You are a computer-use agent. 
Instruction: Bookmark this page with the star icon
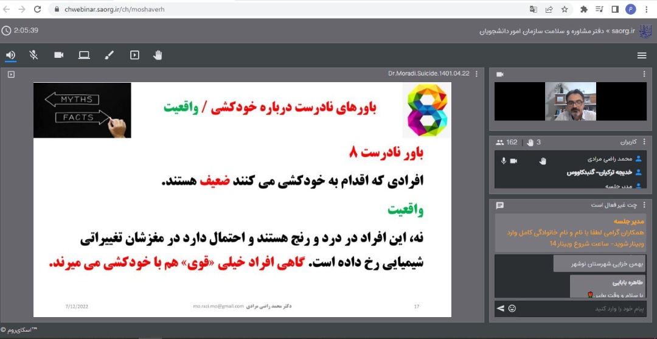tap(565, 9)
